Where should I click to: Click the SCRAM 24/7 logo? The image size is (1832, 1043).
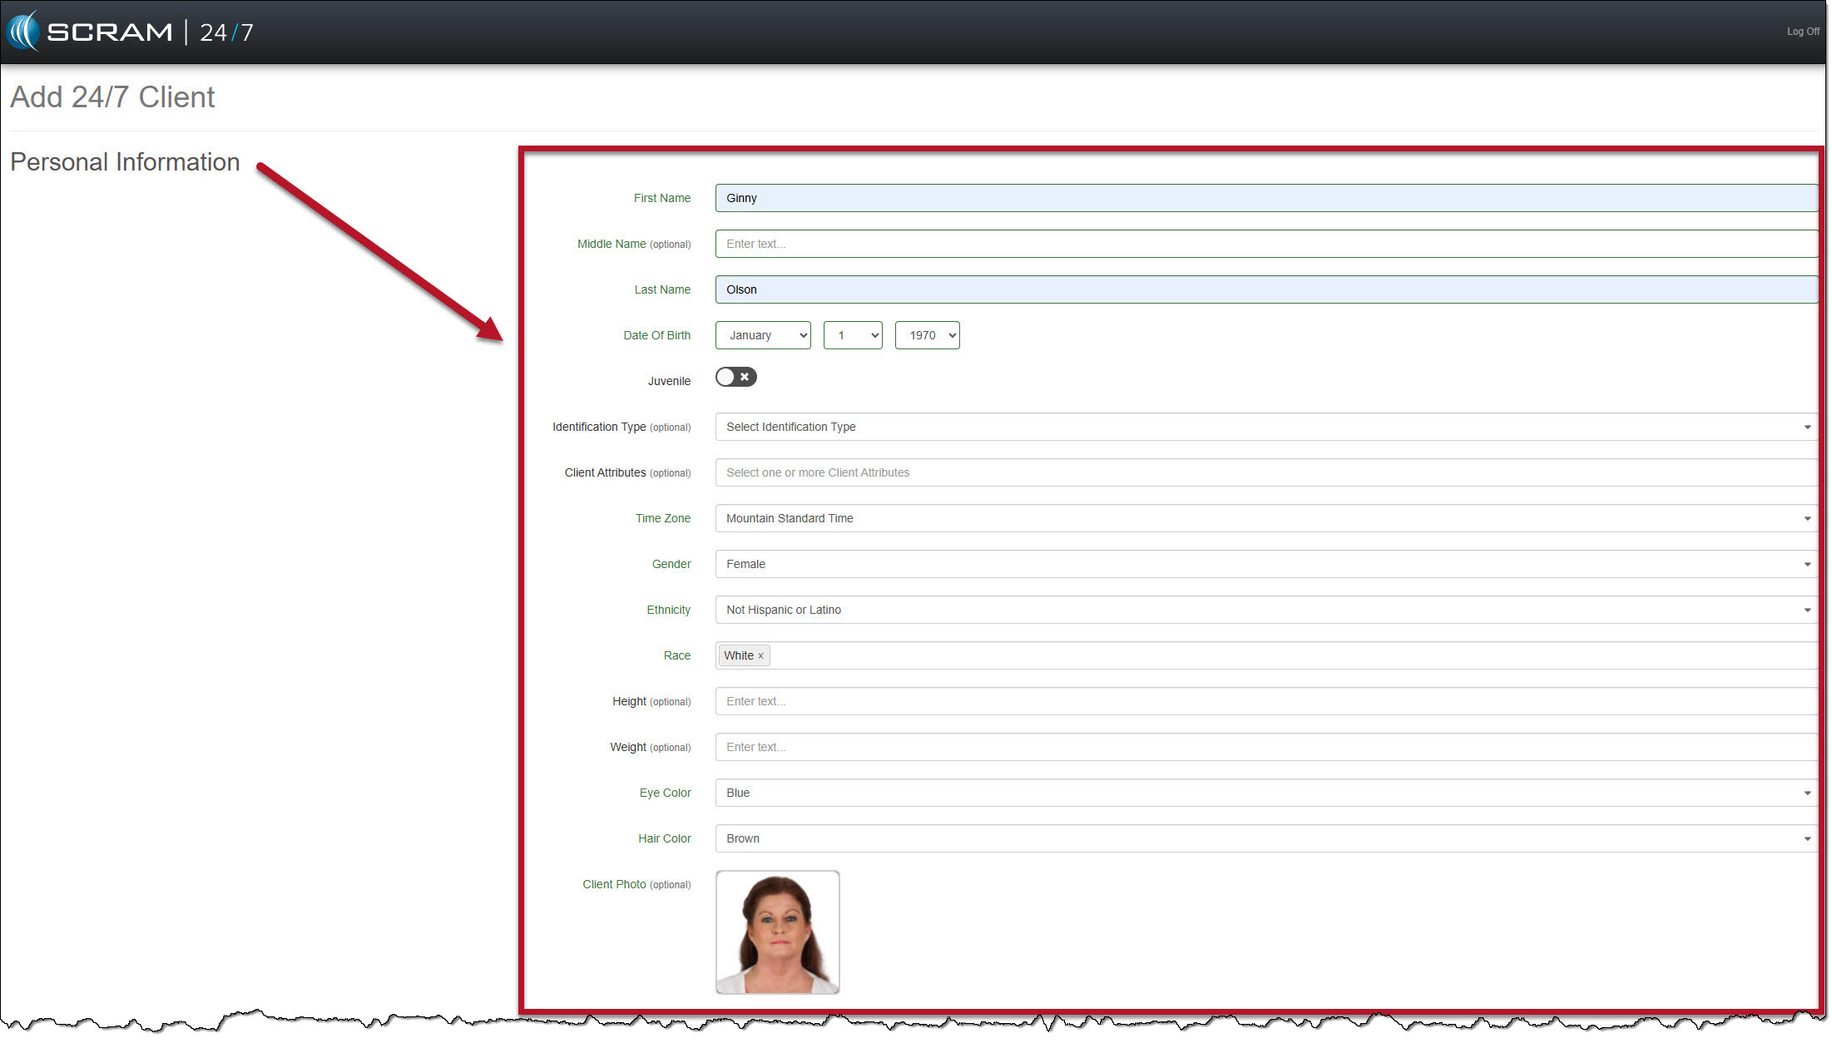(130, 32)
